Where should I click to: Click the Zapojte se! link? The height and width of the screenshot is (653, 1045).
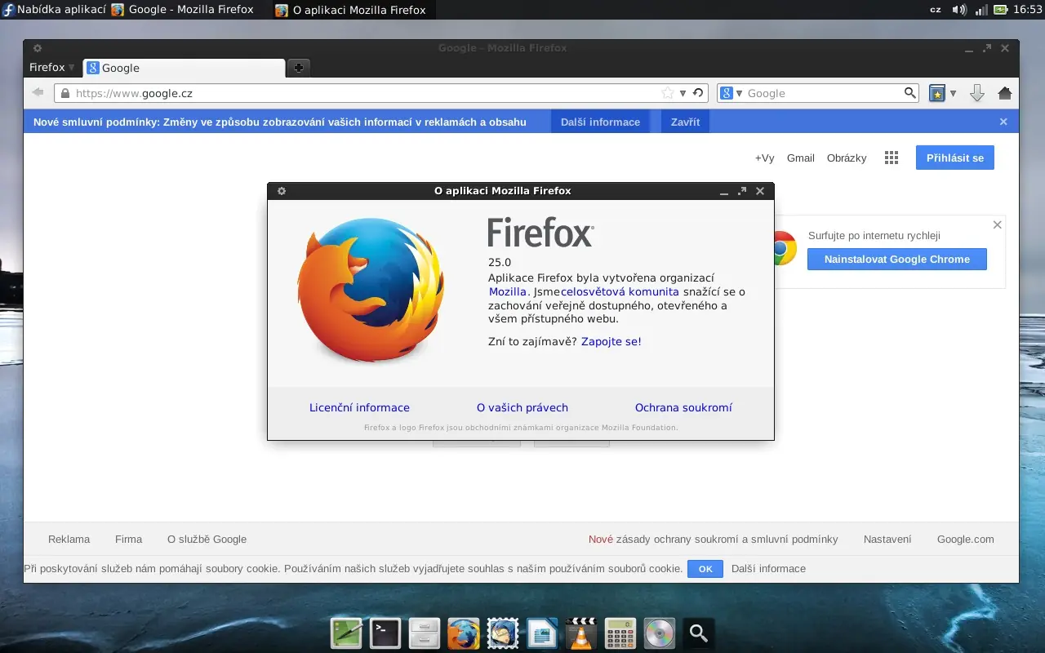[x=611, y=341]
